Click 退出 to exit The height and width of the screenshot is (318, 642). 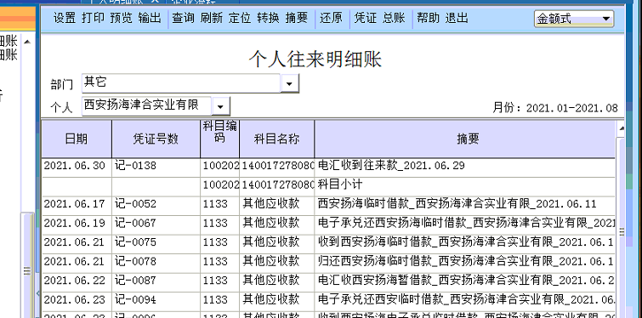[457, 18]
